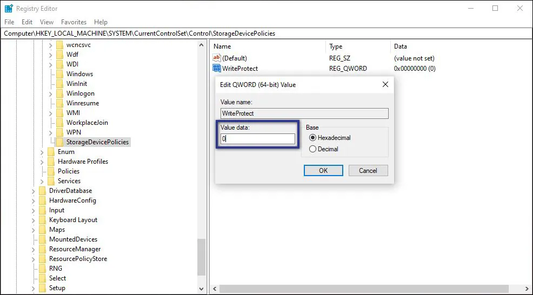Select the ResourceManager tree item
This screenshot has width=533, height=295.
[x=75, y=249]
